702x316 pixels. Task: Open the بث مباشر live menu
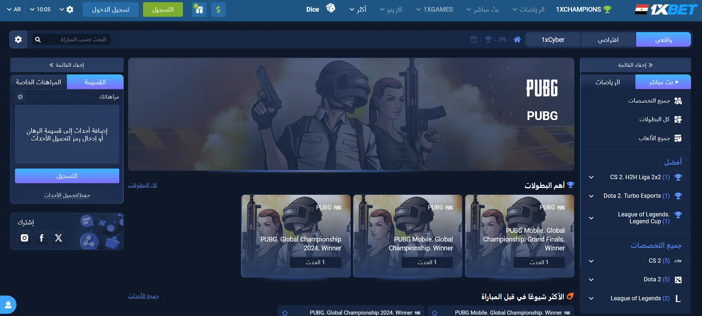[x=483, y=9]
